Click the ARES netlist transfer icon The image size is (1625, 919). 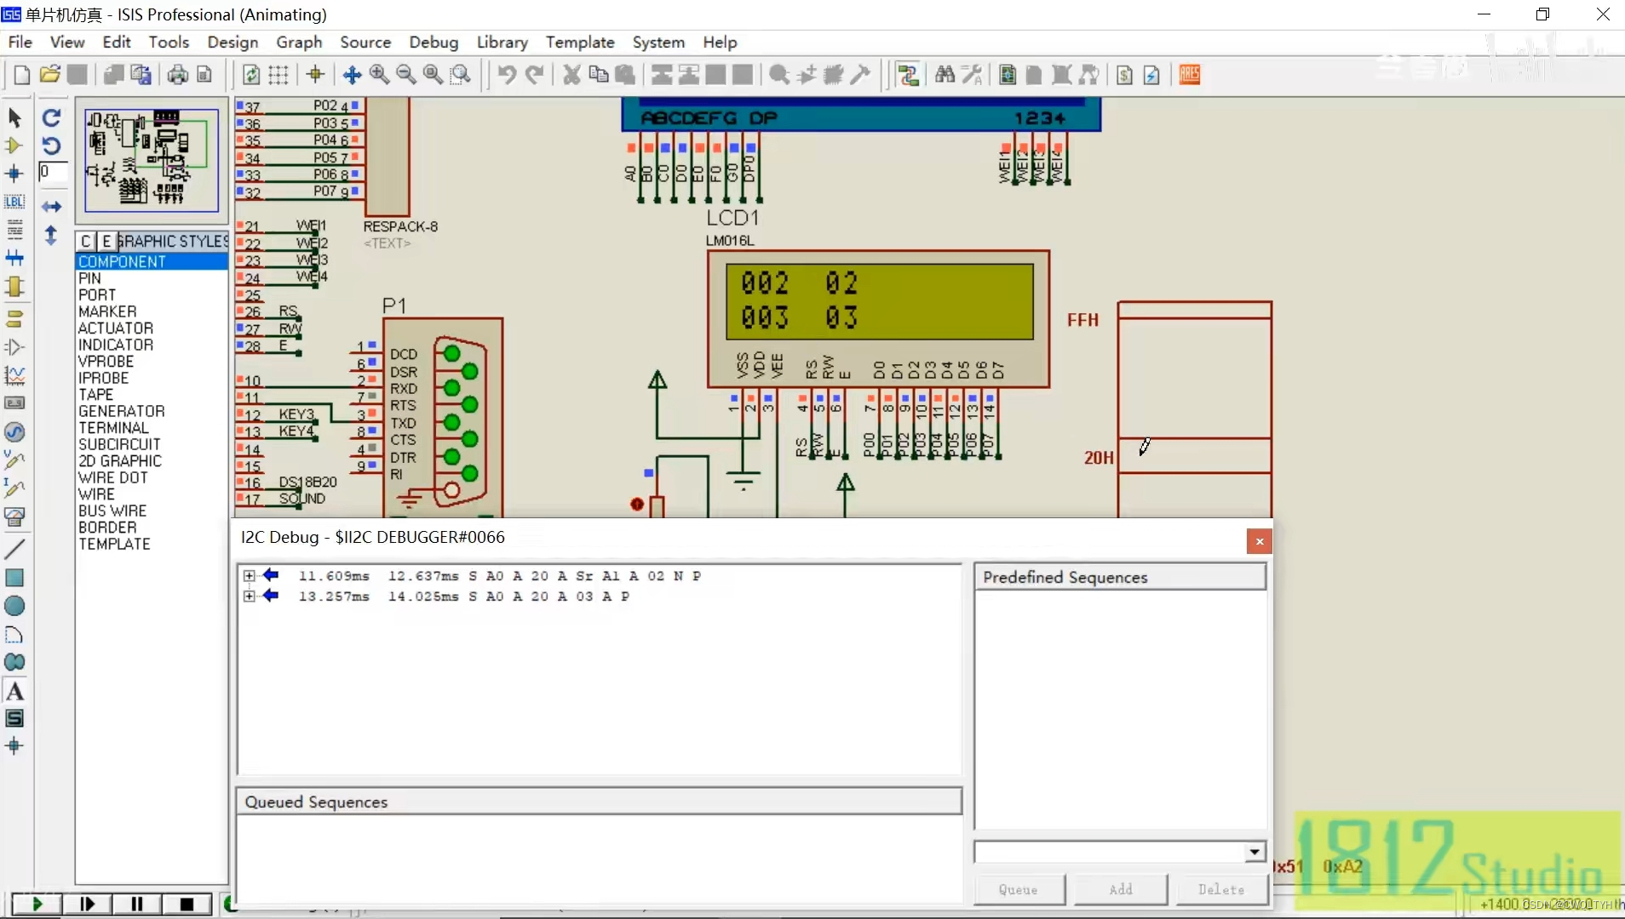pyautogui.click(x=1190, y=75)
